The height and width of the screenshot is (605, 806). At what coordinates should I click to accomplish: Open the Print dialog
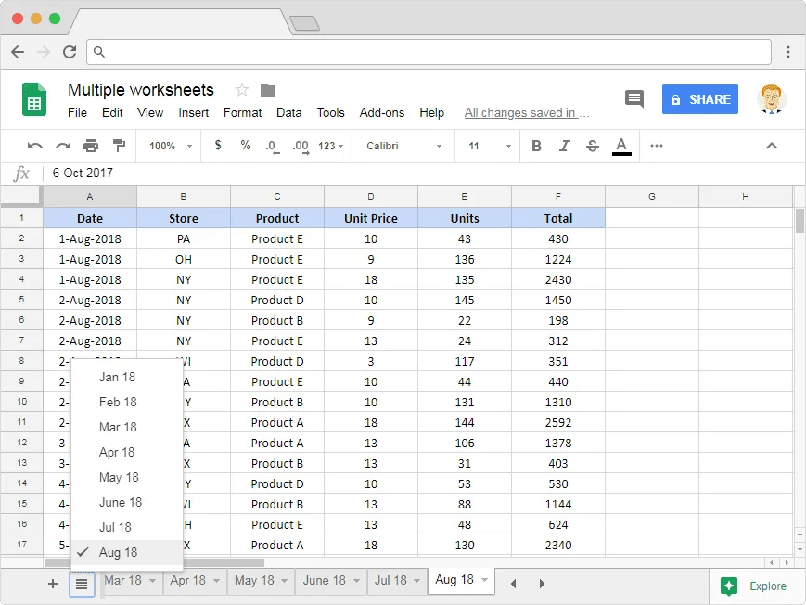89,146
